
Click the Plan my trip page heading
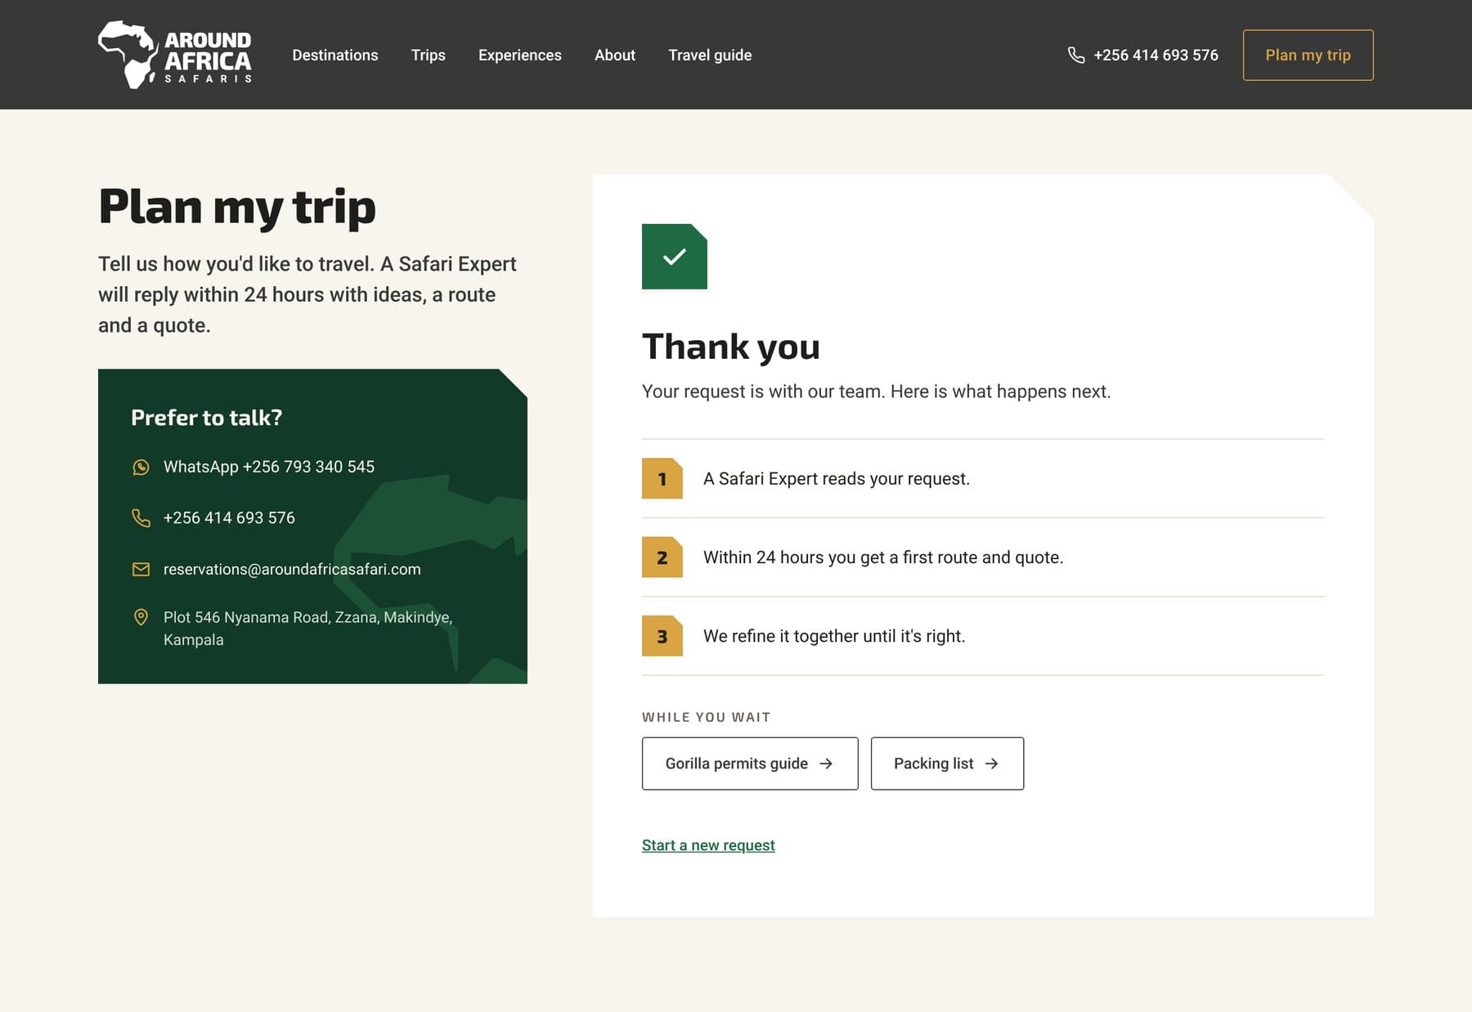point(237,207)
